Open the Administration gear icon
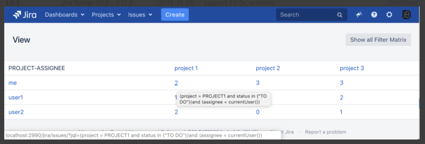 389,15
